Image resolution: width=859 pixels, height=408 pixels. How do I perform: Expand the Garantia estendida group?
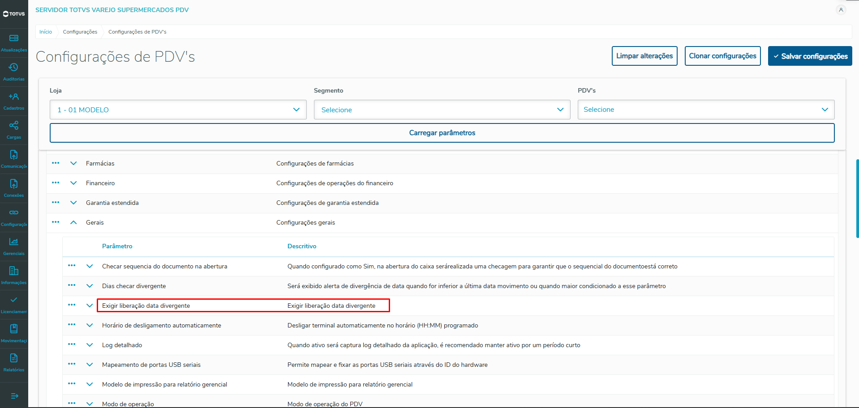[x=73, y=203]
